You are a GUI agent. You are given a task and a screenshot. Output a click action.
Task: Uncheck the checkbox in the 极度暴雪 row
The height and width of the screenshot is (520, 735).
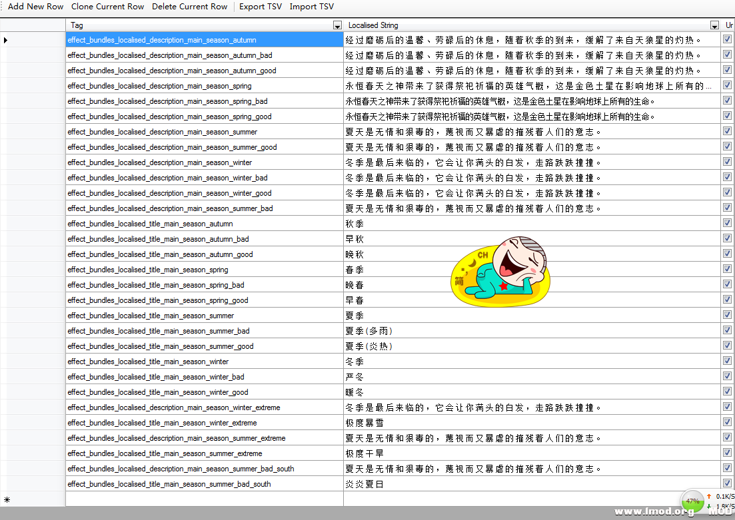click(x=727, y=422)
